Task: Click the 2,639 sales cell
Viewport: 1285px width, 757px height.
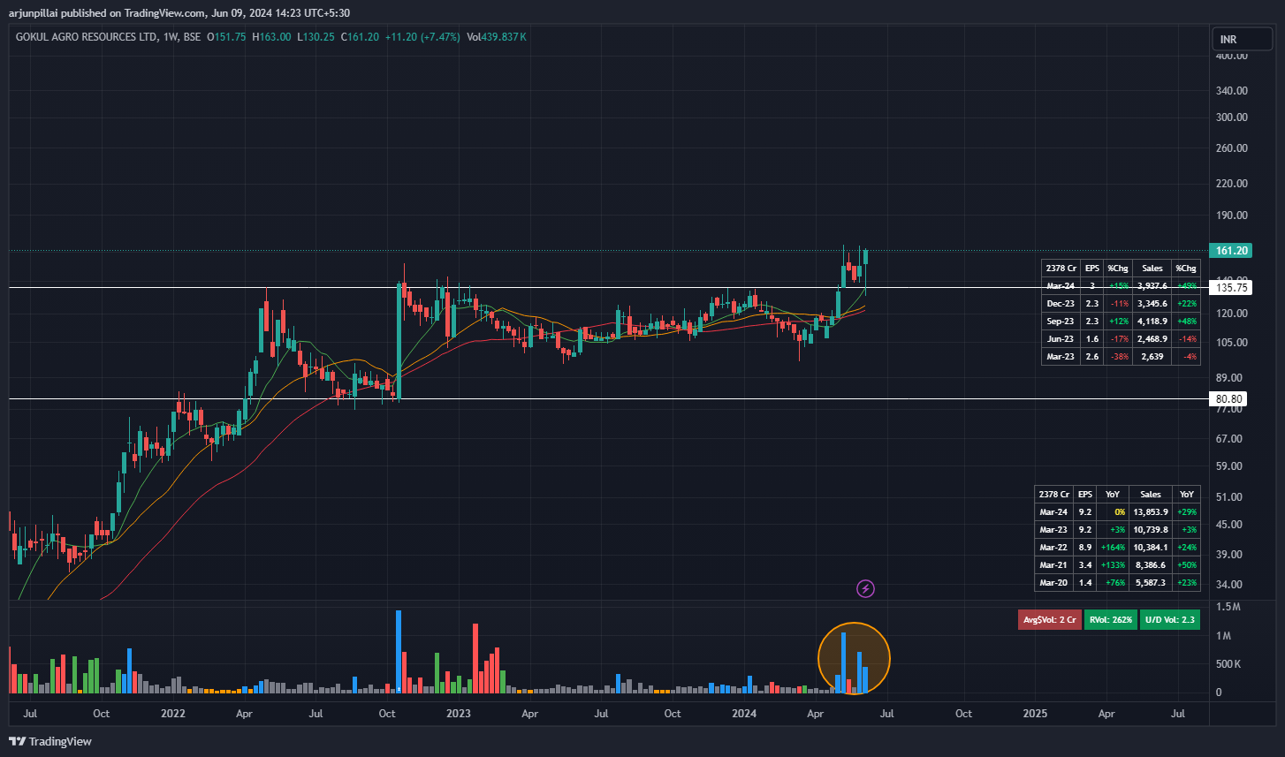Action: pos(1152,356)
